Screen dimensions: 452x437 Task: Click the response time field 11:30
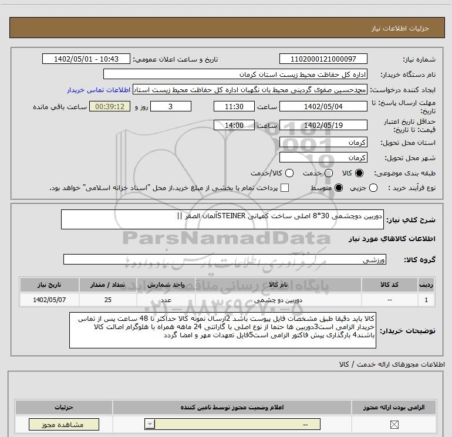(234, 106)
